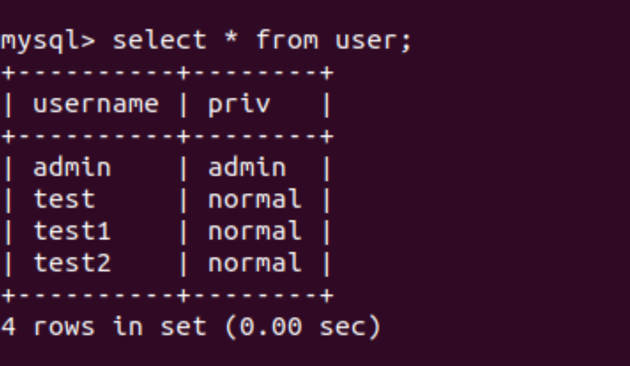Click the test2 username cell

[x=72, y=263]
